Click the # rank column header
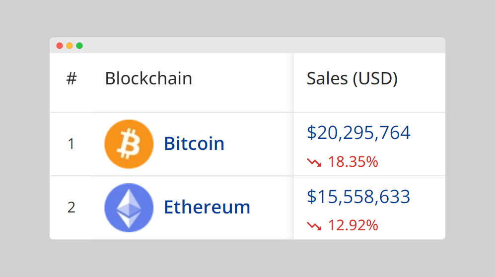The image size is (495, 277). point(71,78)
